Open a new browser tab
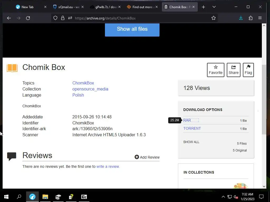The width and height of the screenshot is (270, 202). 203,7
